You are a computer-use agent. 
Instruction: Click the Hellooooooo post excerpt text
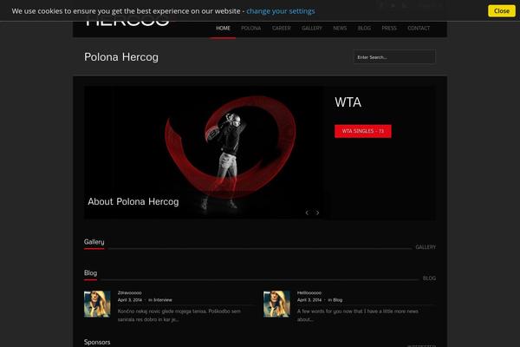pos(357,316)
